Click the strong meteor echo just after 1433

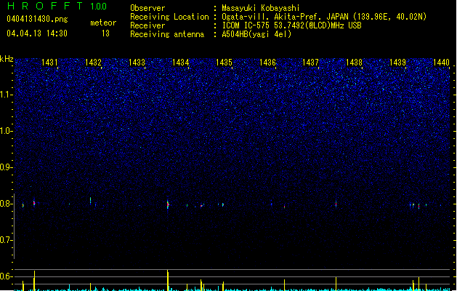coord(168,204)
